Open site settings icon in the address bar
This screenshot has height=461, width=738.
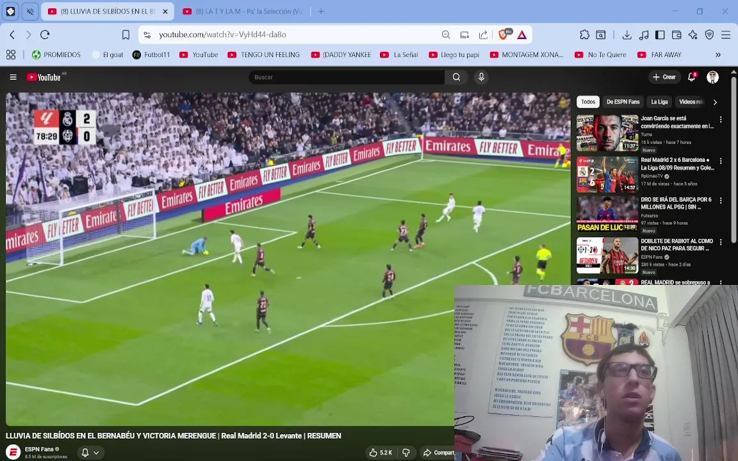click(x=147, y=35)
